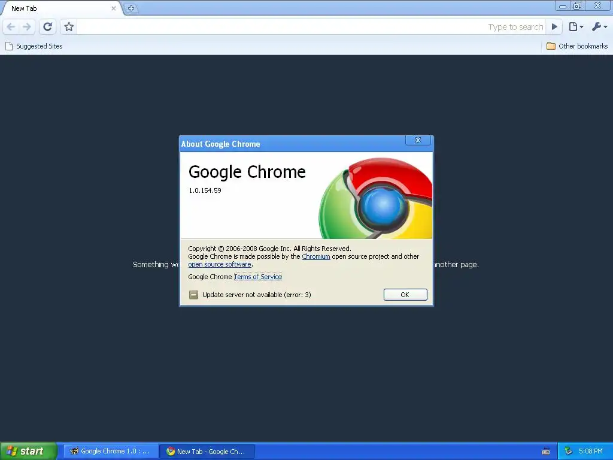The width and height of the screenshot is (613, 460).
Task: Switch to Google Chrome 1.0 taskbar window
Action: click(x=111, y=451)
